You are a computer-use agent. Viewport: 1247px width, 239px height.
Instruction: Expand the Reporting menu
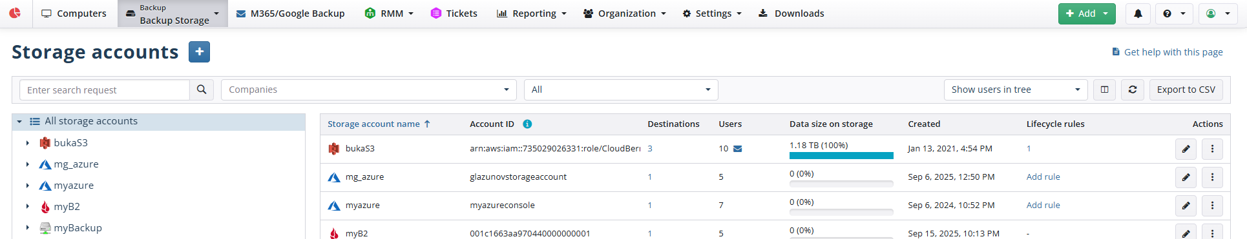pos(531,14)
